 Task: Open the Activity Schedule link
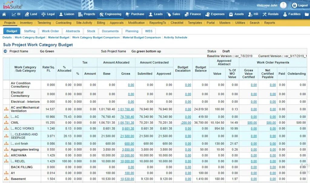175,38
